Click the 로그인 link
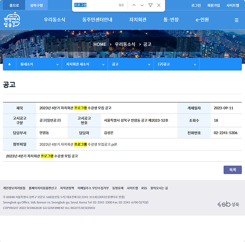The height and width of the screenshot is (242, 245). tap(196, 6)
